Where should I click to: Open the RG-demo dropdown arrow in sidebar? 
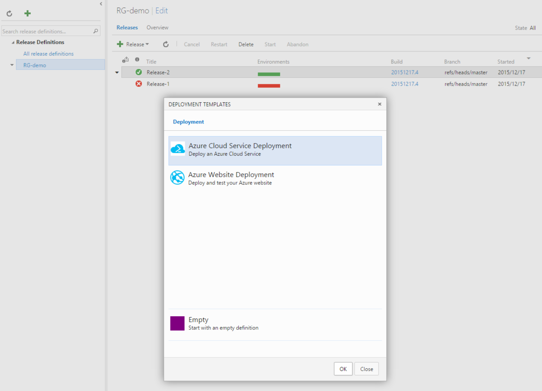pyautogui.click(x=12, y=65)
